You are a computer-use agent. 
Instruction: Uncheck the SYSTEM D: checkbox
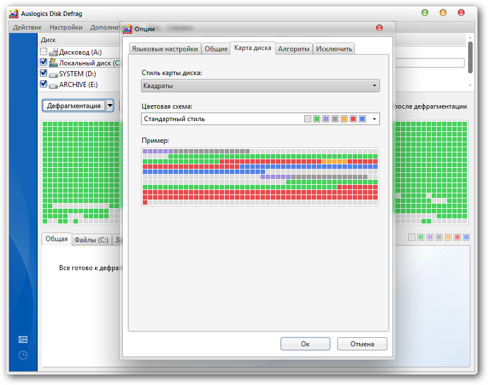(x=44, y=73)
